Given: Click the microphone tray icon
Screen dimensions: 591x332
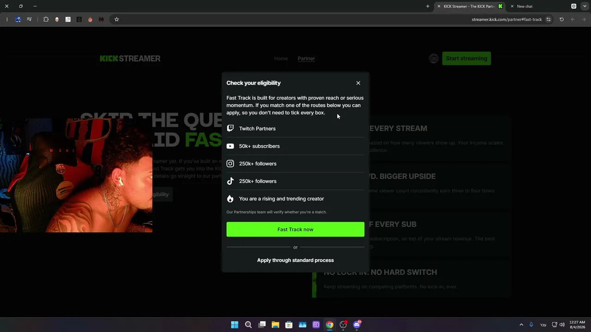Looking at the screenshot, I should point(531,325).
